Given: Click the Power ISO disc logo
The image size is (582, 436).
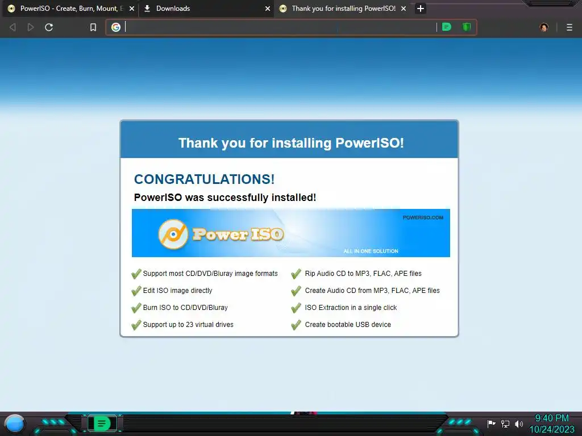Looking at the screenshot, I should [173, 234].
